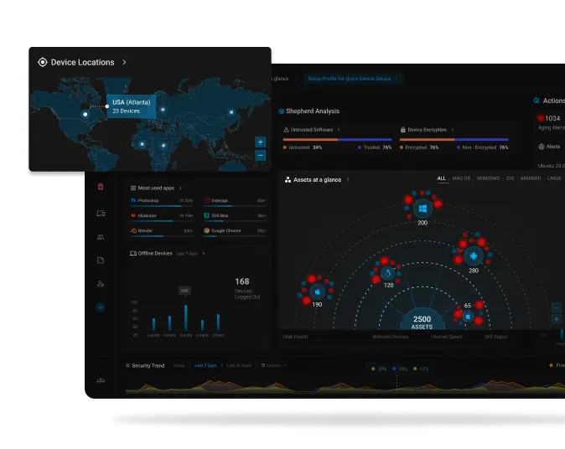Click the Illustrator usage progress bar
565x449 pixels.
162,221
